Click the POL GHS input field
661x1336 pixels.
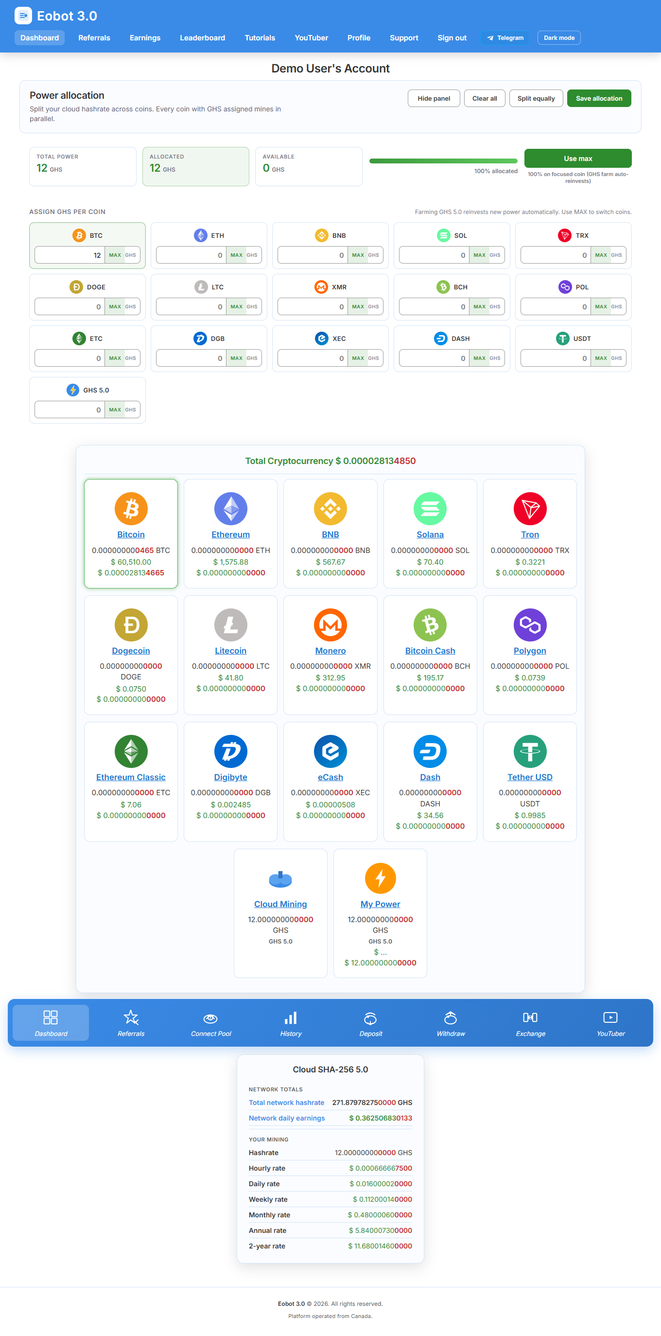(x=556, y=306)
